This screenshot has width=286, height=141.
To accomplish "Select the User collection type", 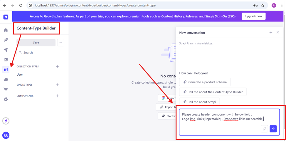I will tap(20, 75).
